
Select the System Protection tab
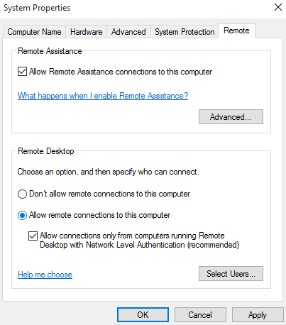click(185, 32)
